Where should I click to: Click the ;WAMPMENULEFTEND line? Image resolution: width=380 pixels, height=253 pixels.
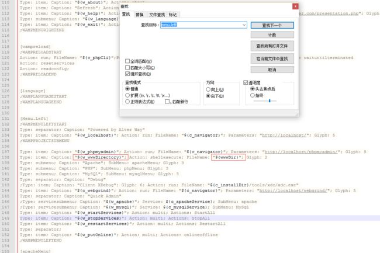click(41, 240)
